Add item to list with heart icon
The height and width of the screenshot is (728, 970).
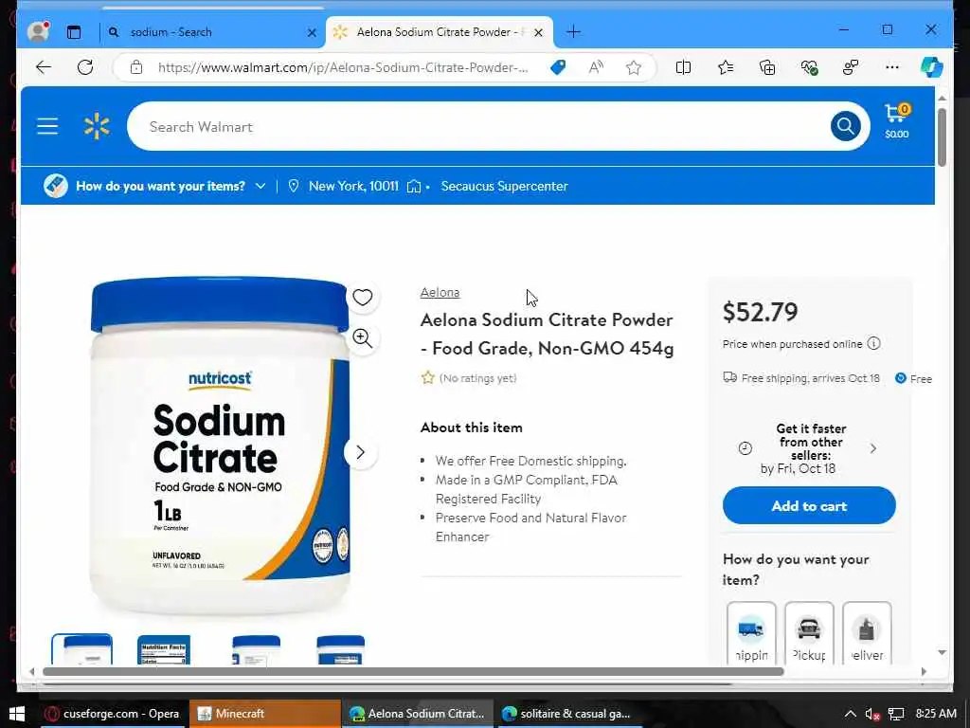click(363, 298)
